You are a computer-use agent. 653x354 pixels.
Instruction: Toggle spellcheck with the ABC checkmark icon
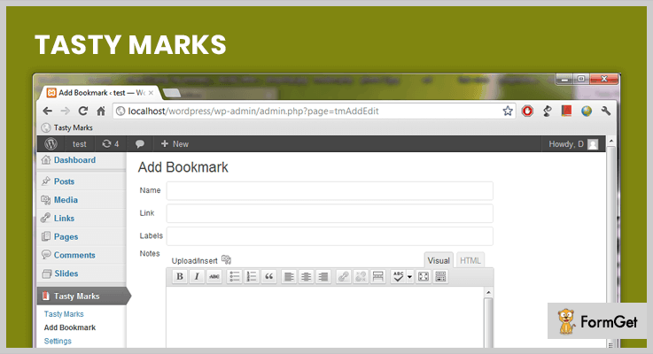tap(398, 277)
